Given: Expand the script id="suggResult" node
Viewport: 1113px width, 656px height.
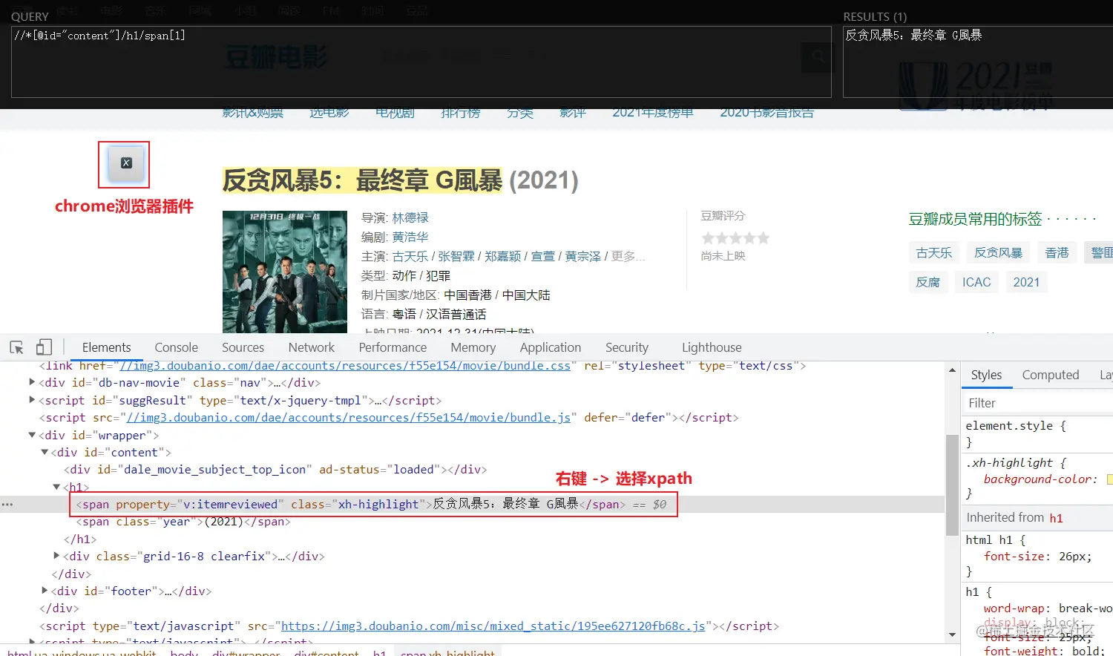Looking at the screenshot, I should coord(32,400).
